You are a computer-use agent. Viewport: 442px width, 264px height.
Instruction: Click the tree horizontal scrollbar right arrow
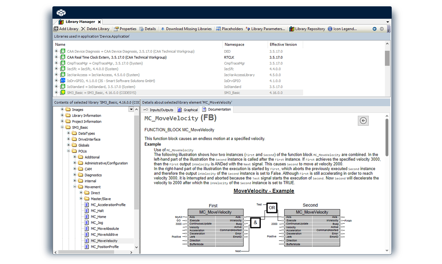[x=131, y=252]
